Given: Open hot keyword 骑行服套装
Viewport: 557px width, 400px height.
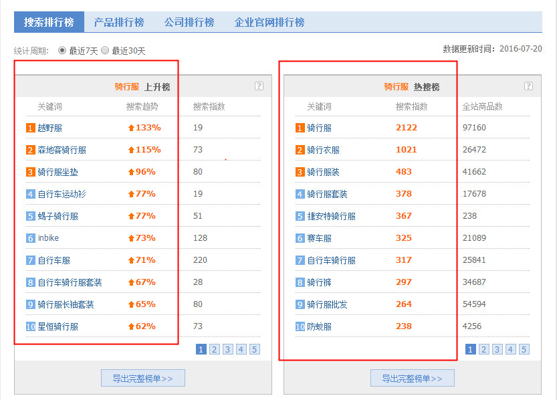Looking at the screenshot, I should tap(327, 194).
